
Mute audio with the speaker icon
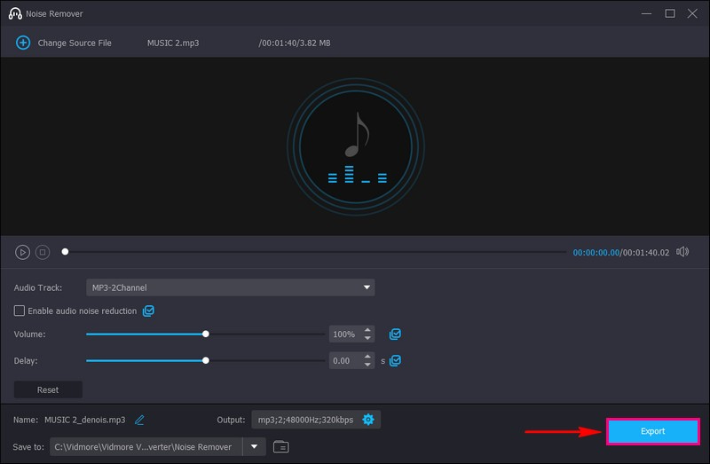(682, 252)
